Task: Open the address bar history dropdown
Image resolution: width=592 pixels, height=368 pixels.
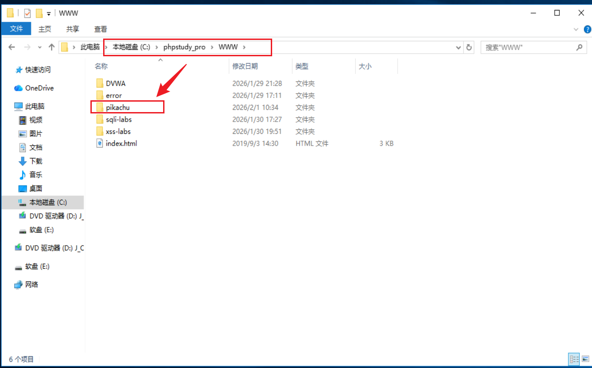Action: [458, 47]
